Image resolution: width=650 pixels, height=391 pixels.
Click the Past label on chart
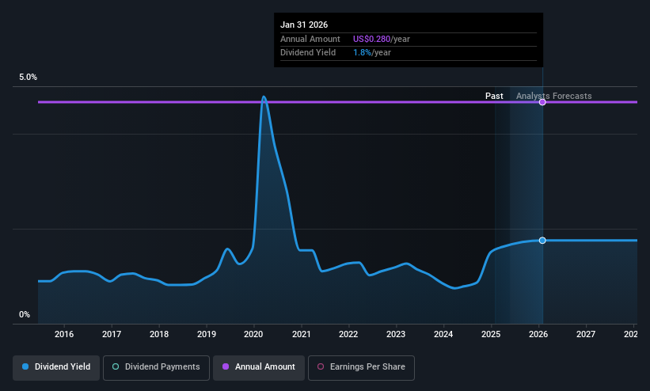(x=494, y=96)
